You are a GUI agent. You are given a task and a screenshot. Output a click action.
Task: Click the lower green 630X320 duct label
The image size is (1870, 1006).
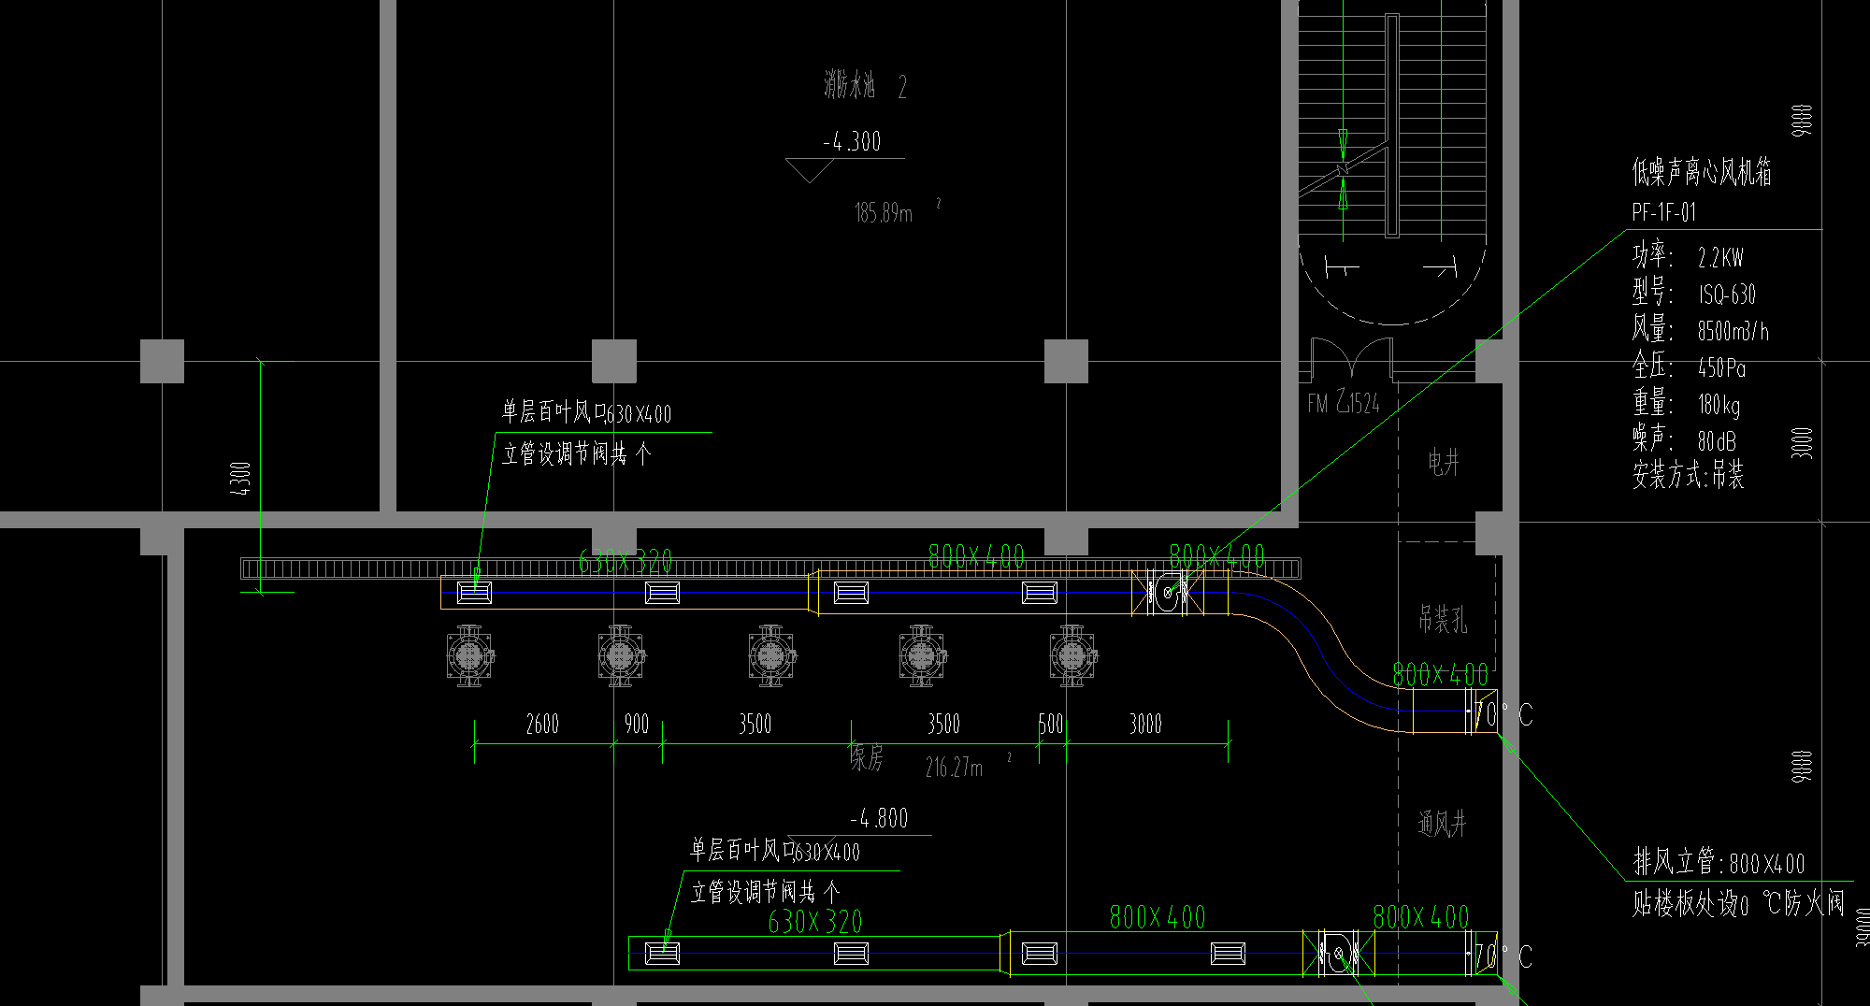[x=815, y=922]
